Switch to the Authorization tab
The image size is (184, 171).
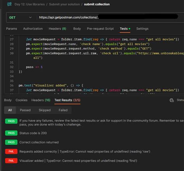click(33, 29)
